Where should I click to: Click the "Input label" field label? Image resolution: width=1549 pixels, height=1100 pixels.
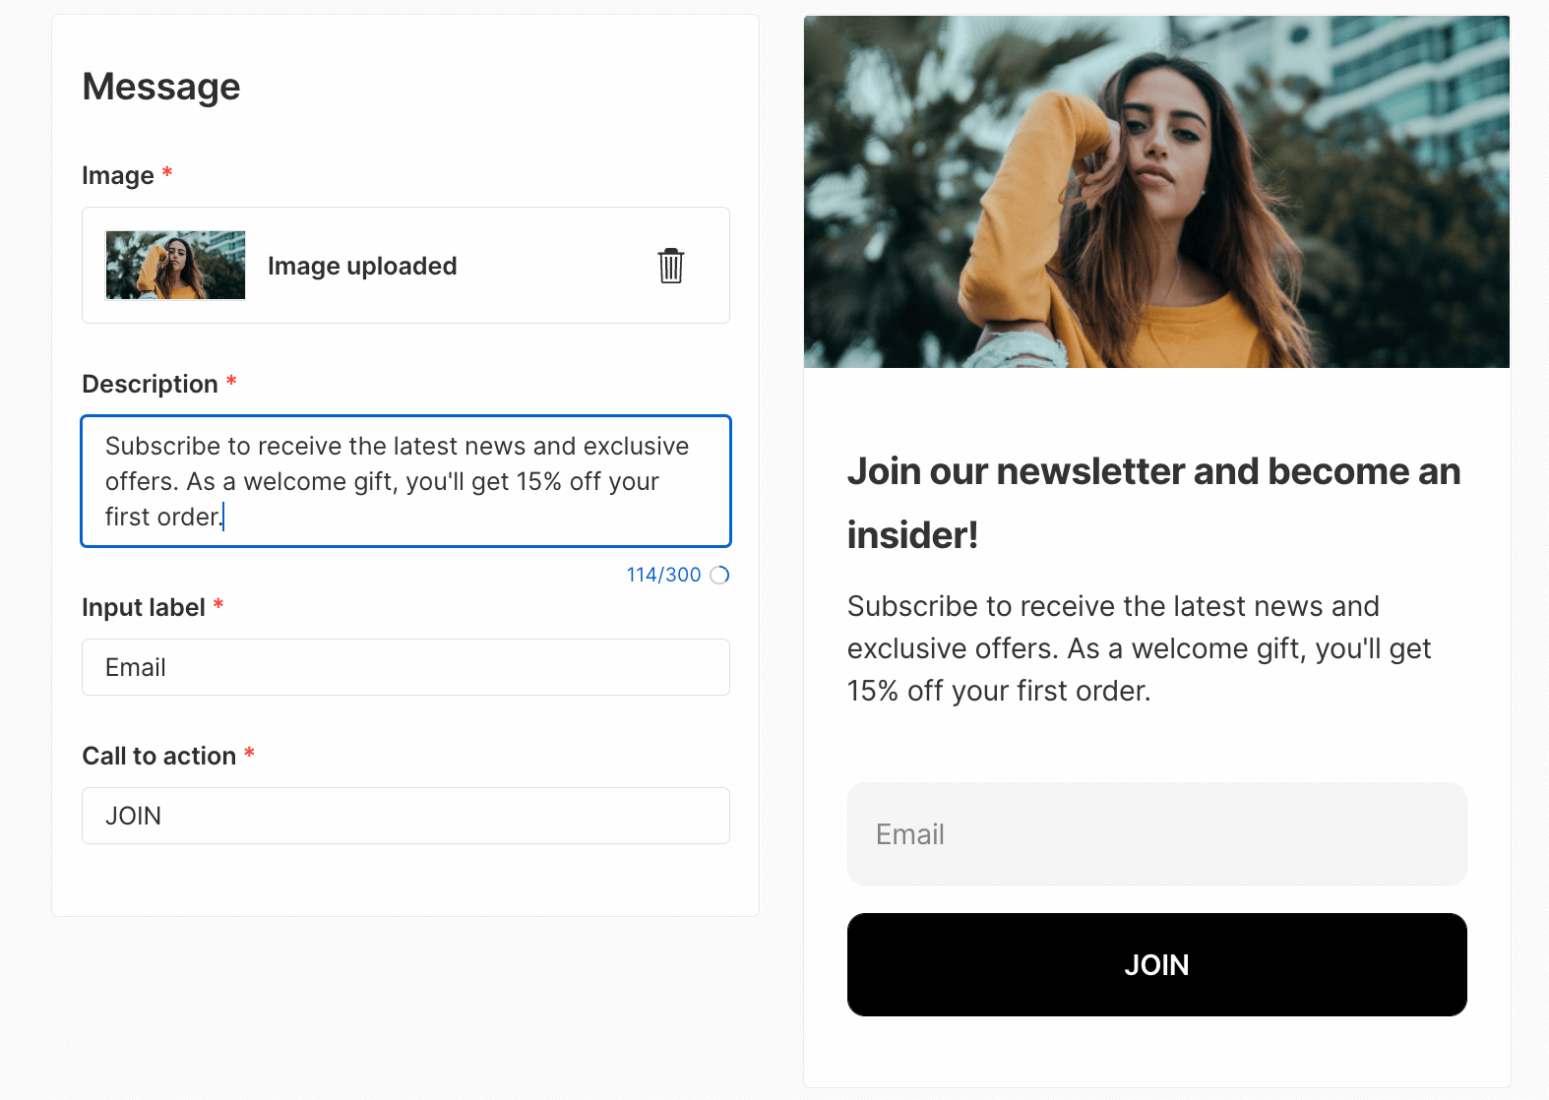(x=144, y=607)
